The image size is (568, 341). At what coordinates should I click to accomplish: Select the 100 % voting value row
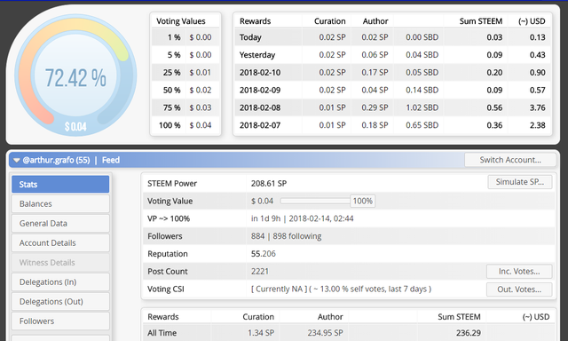185,125
